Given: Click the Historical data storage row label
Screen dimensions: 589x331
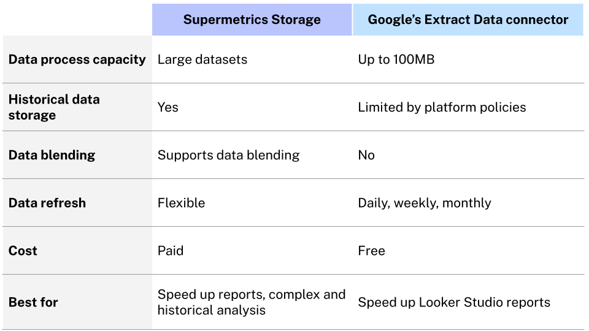Looking at the screenshot, I should (54, 107).
